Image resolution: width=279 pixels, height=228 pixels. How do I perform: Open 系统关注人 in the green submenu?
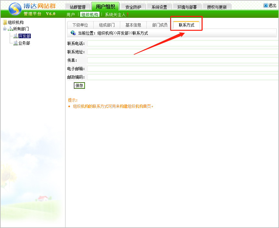point(115,15)
